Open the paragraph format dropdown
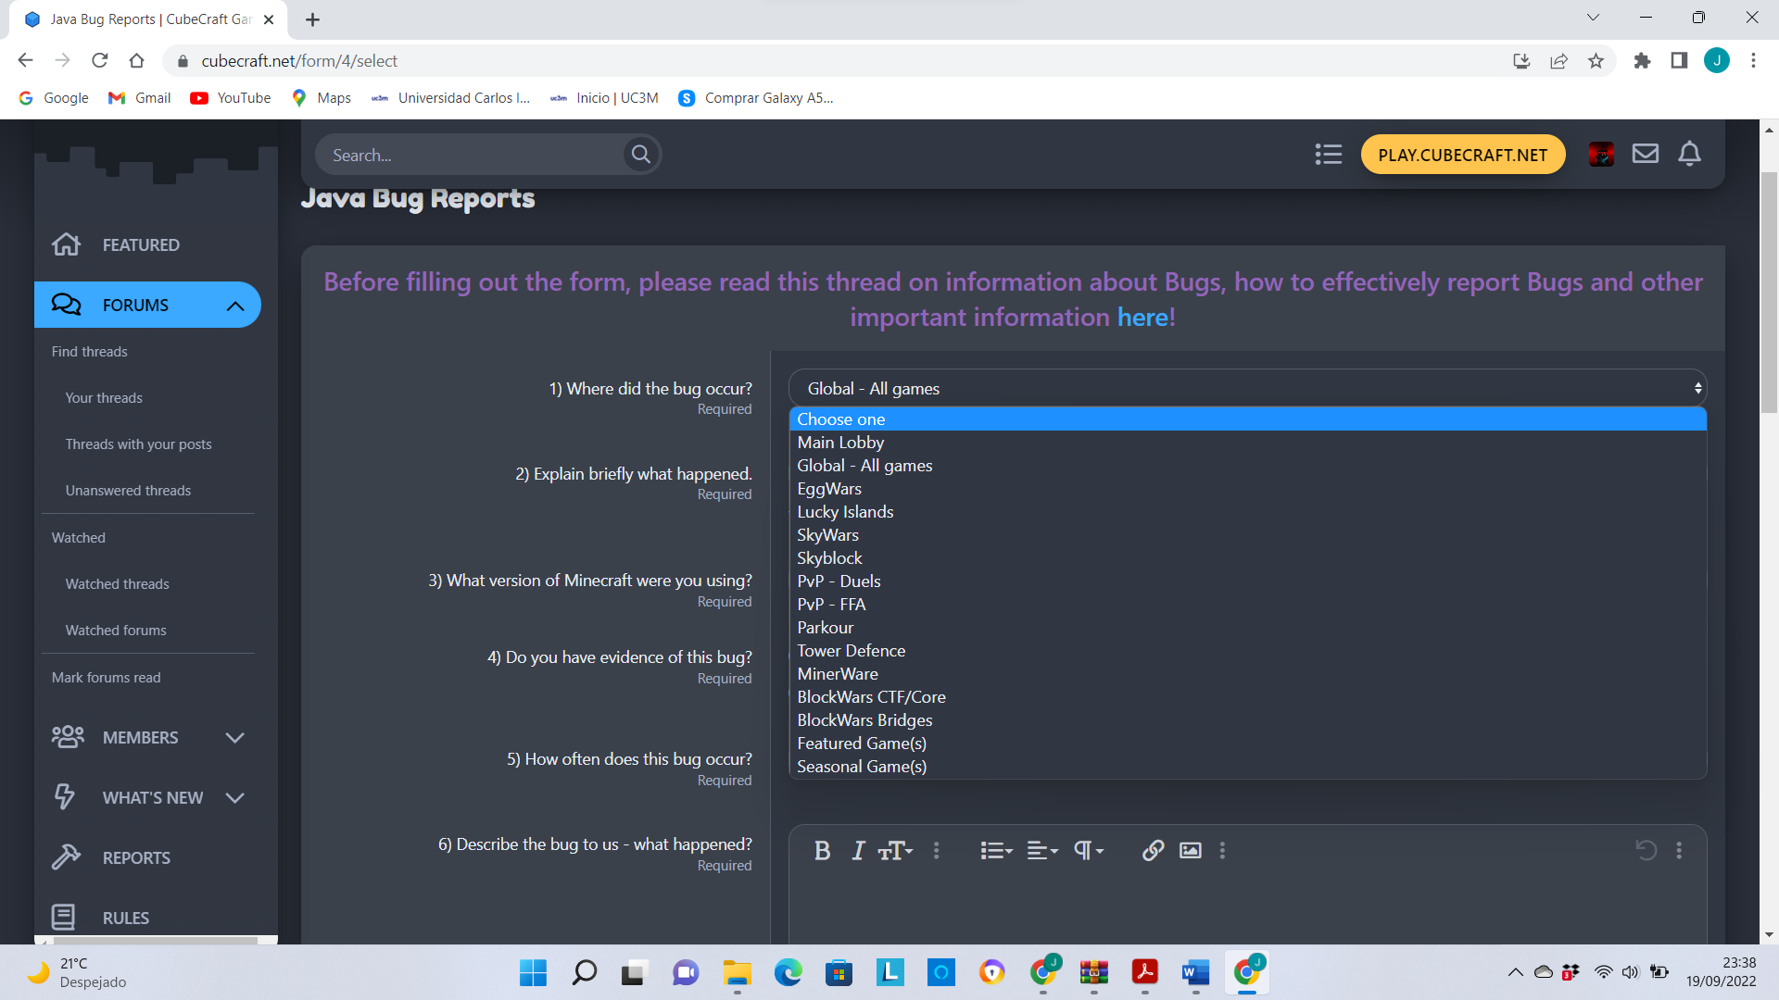 pyautogui.click(x=1089, y=850)
